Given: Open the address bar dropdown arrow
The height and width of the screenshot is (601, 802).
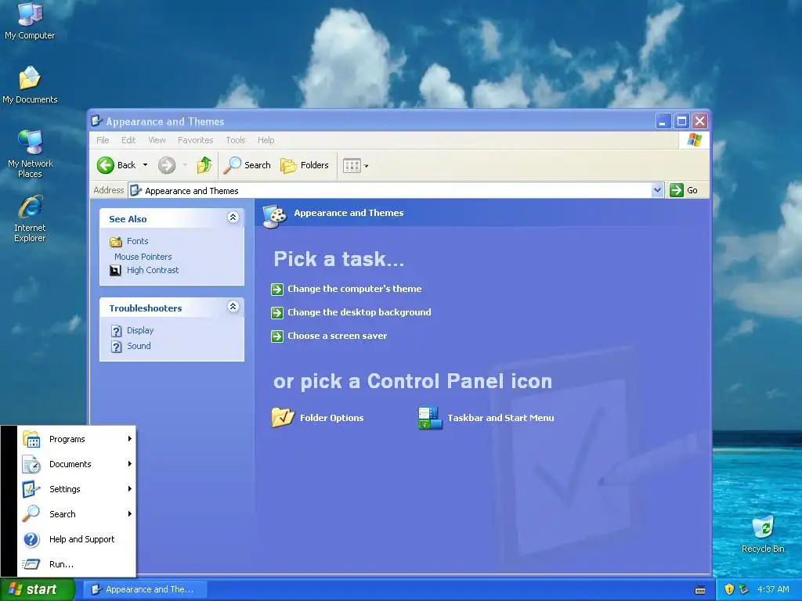Looking at the screenshot, I should [657, 190].
